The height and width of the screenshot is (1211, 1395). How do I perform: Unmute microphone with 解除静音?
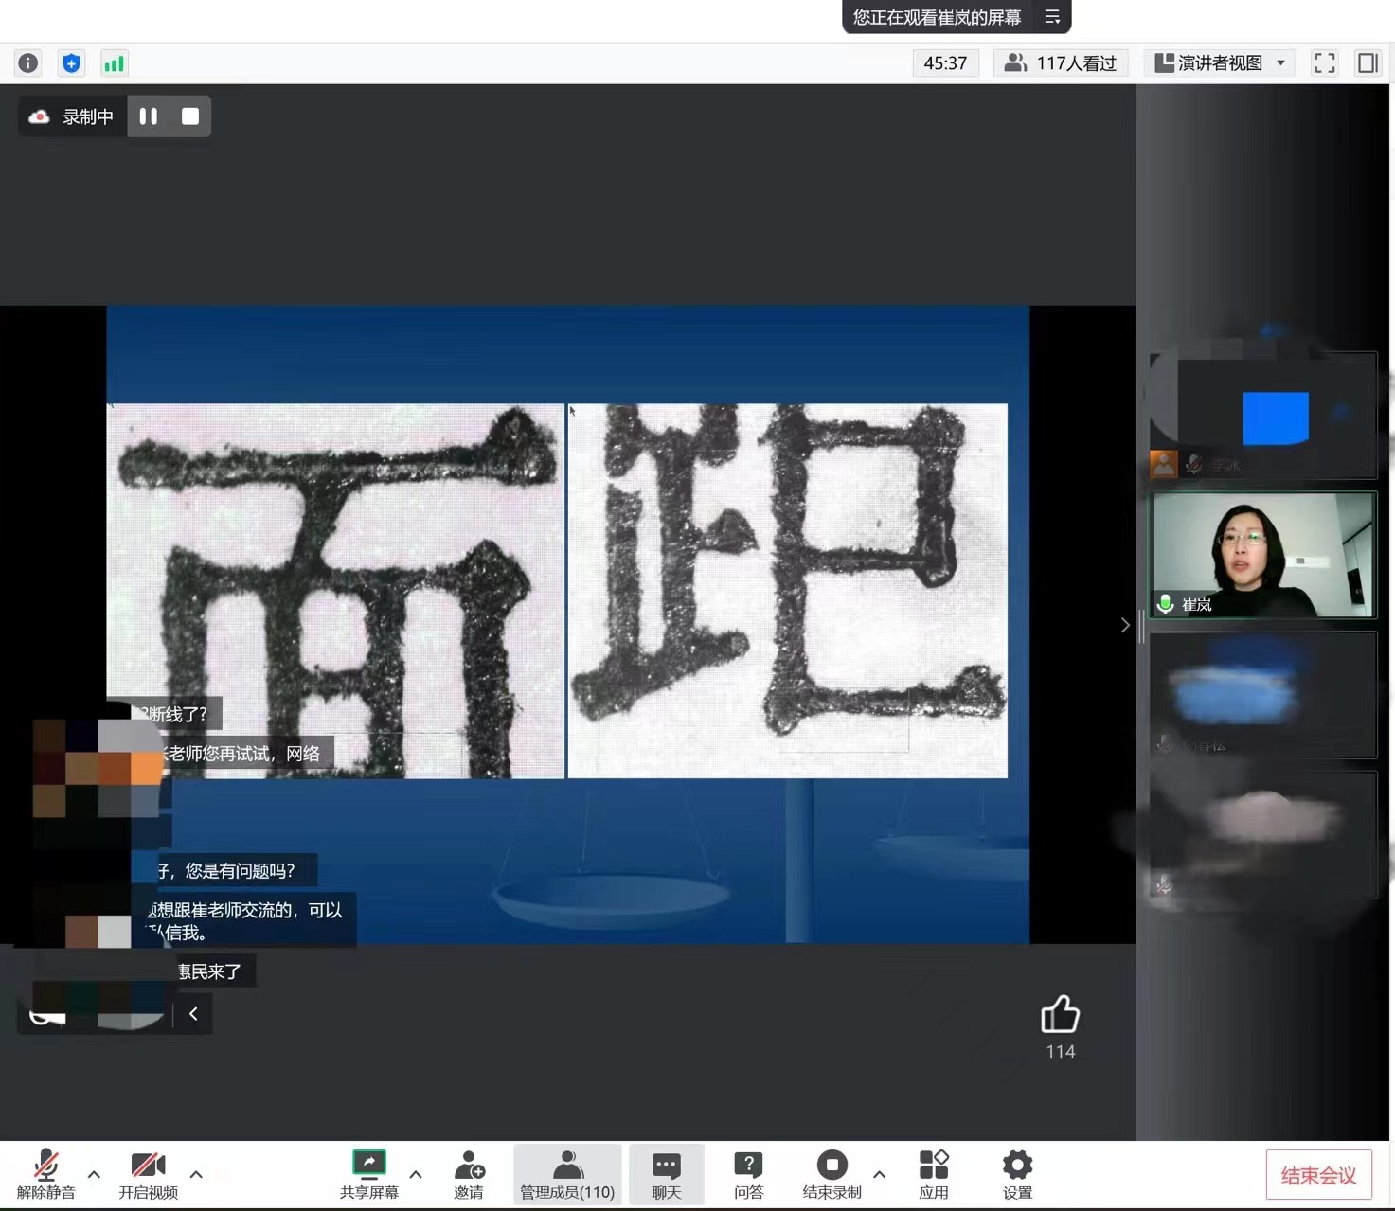(45, 1175)
